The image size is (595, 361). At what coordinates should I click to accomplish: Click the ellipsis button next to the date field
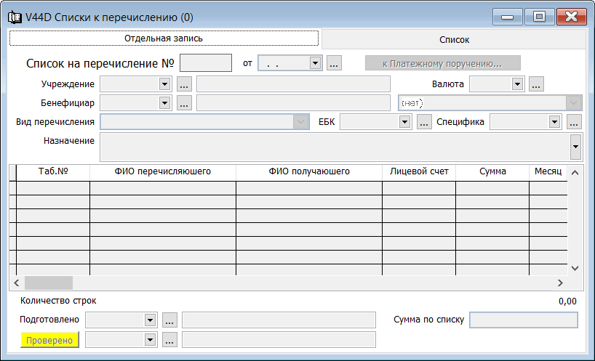coord(334,63)
